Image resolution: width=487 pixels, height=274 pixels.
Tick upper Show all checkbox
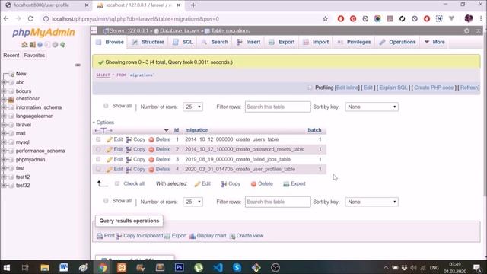tap(106, 106)
